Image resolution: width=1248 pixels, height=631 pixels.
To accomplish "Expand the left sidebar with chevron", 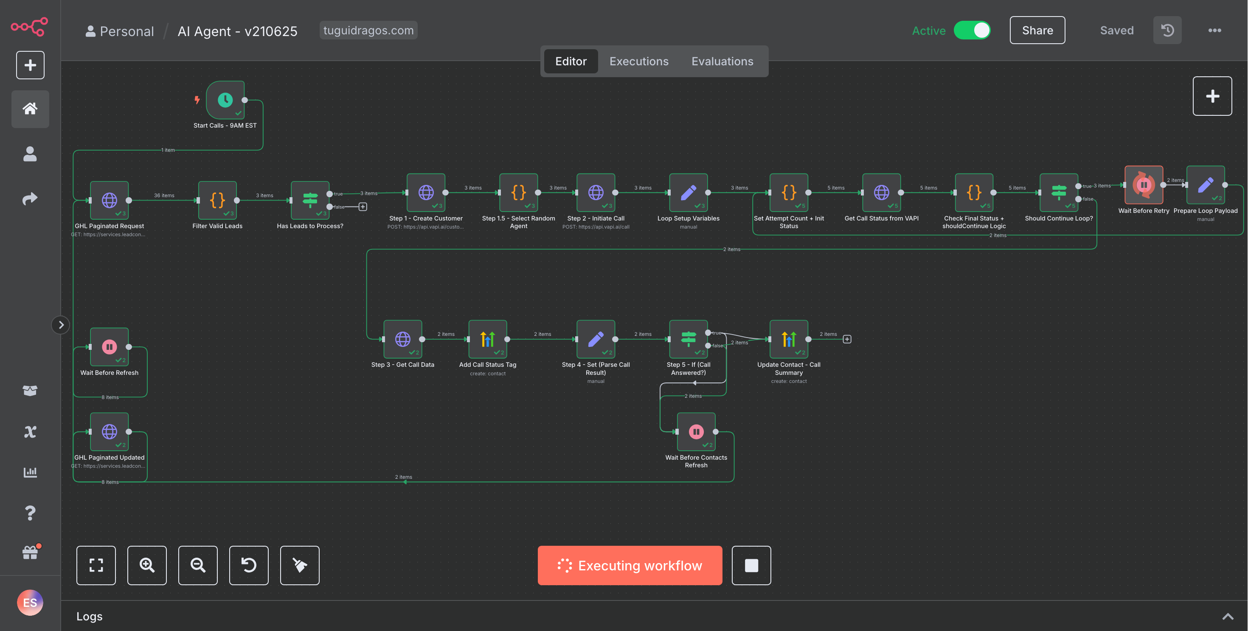I will tap(61, 325).
